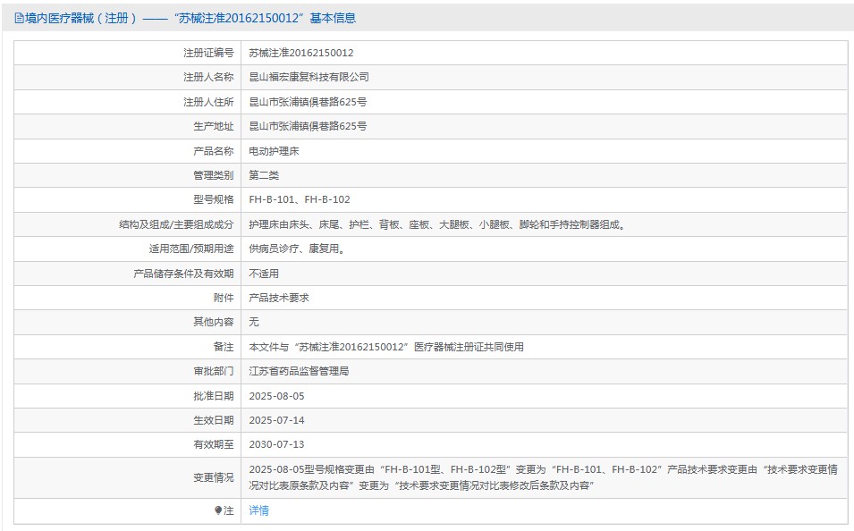Click the 有效期至 row label
The width and height of the screenshot is (854, 531).
click(214, 444)
